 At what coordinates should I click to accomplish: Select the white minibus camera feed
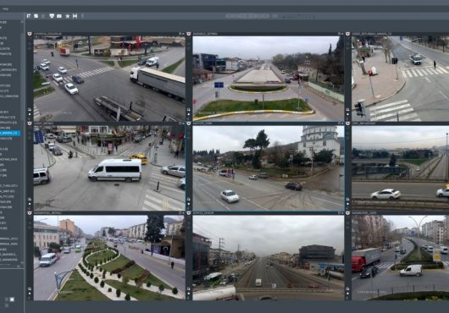pos(109,168)
